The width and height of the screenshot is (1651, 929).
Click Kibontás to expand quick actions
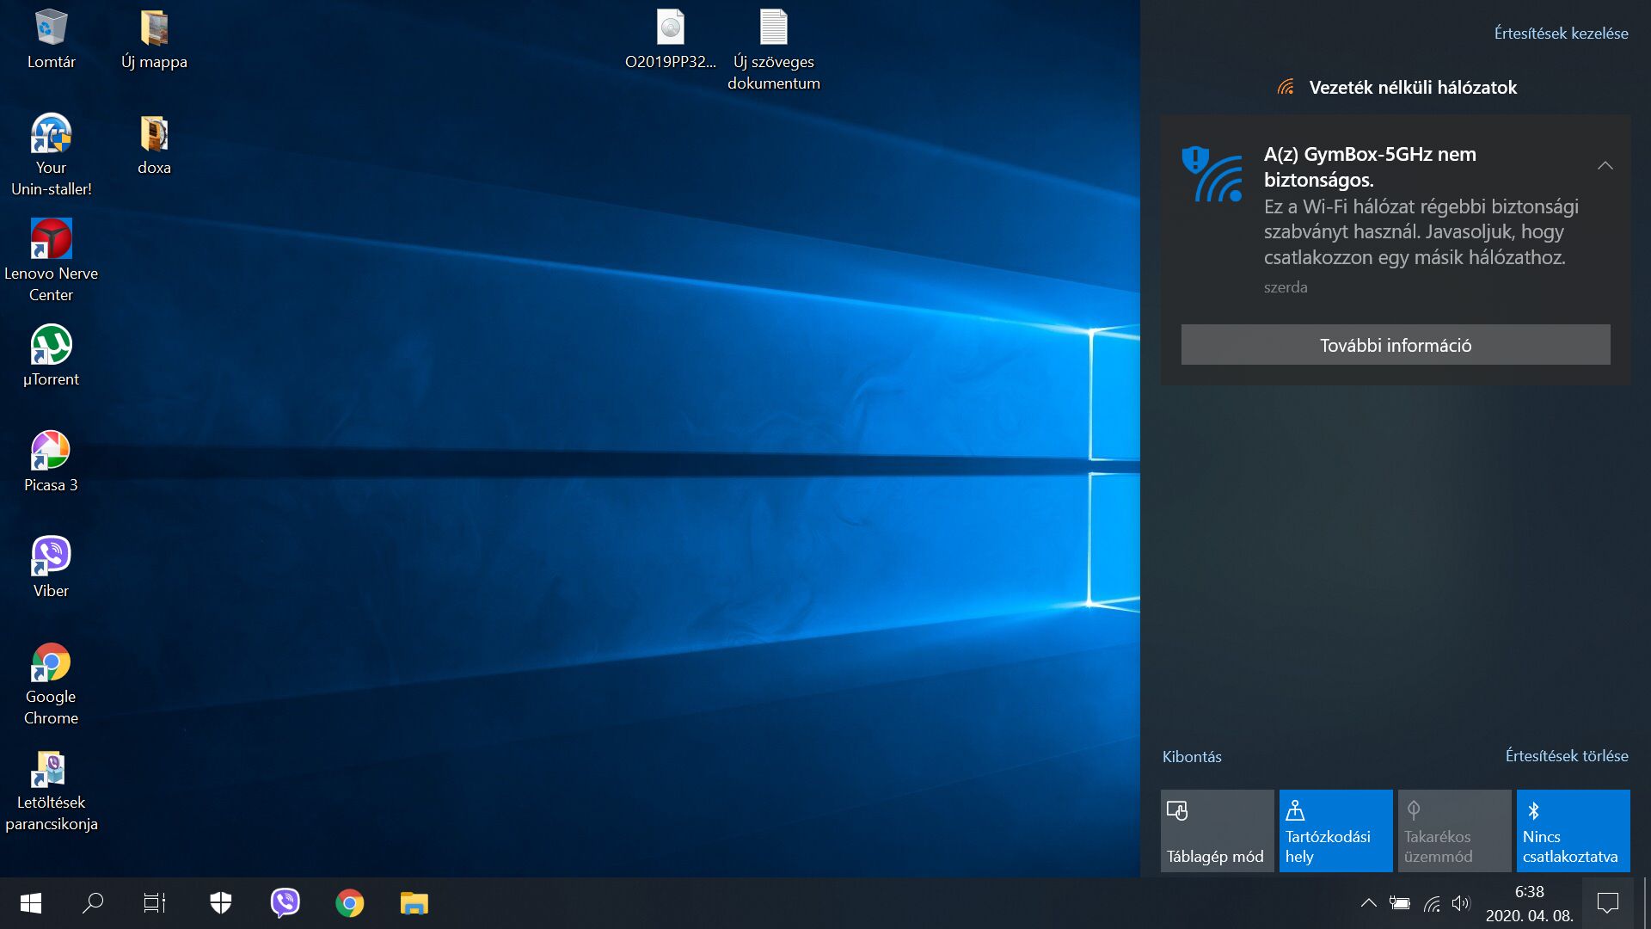(x=1192, y=757)
